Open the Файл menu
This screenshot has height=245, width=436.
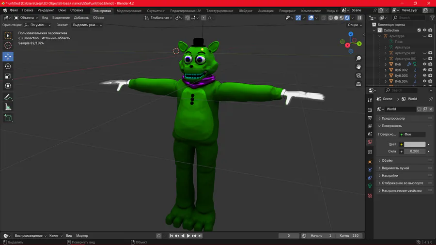tap(14, 10)
